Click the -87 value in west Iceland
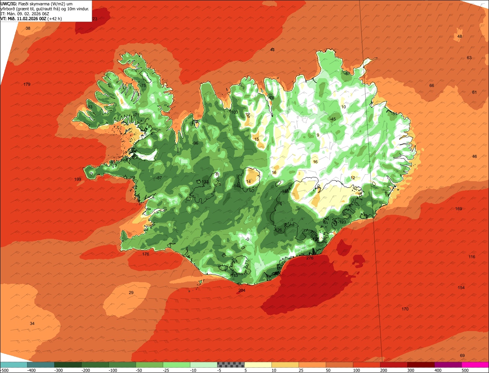The height and width of the screenshot is (373, 489). tap(159, 178)
